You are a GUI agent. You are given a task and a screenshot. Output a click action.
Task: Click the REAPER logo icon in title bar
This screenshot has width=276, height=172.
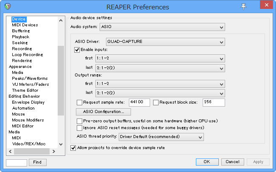click(x=8, y=6)
